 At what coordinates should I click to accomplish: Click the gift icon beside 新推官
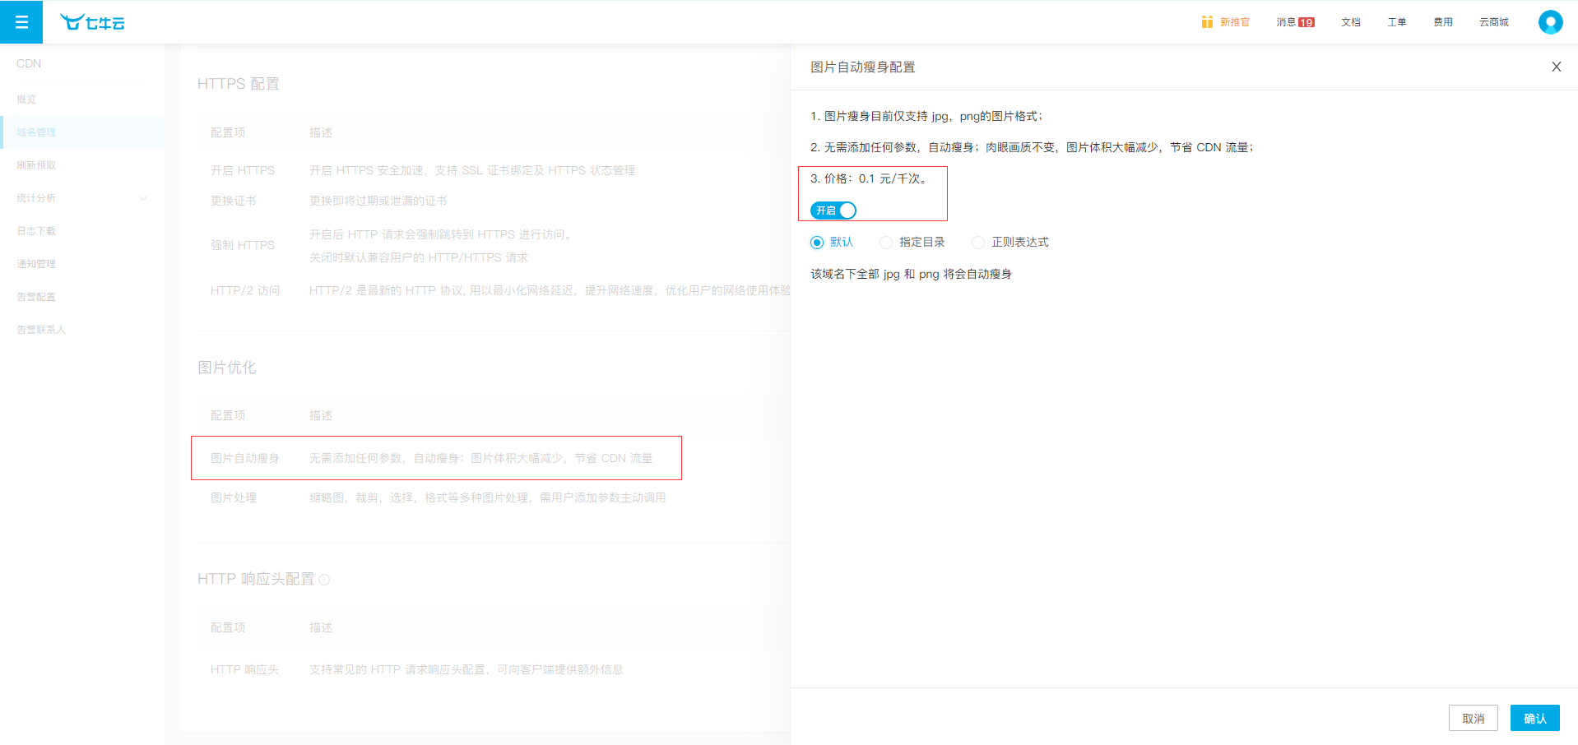pyautogui.click(x=1206, y=22)
